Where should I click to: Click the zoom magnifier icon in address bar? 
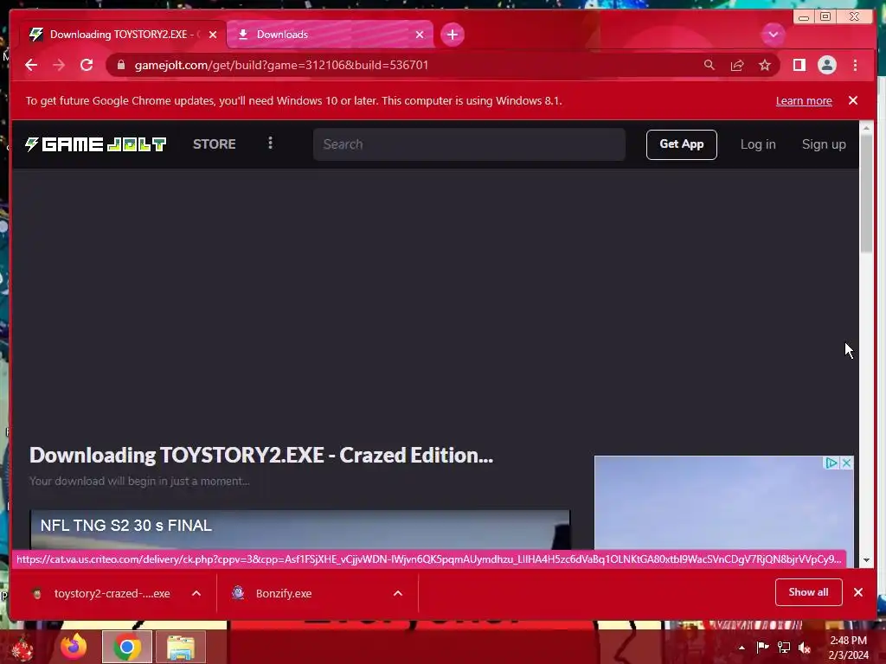(709, 65)
